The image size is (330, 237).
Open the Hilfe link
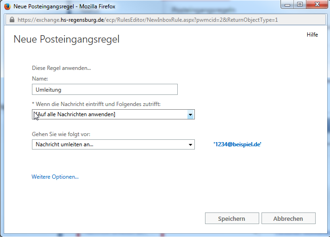312,35
